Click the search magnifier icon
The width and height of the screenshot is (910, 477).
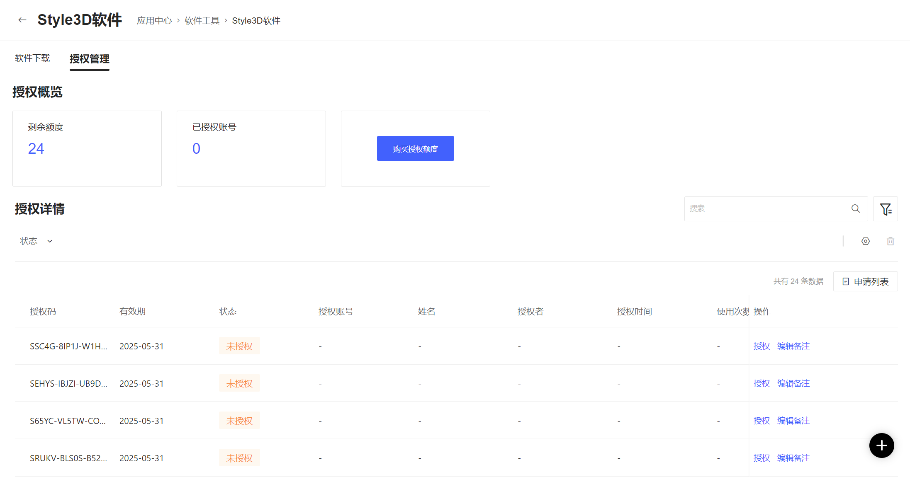tap(856, 208)
